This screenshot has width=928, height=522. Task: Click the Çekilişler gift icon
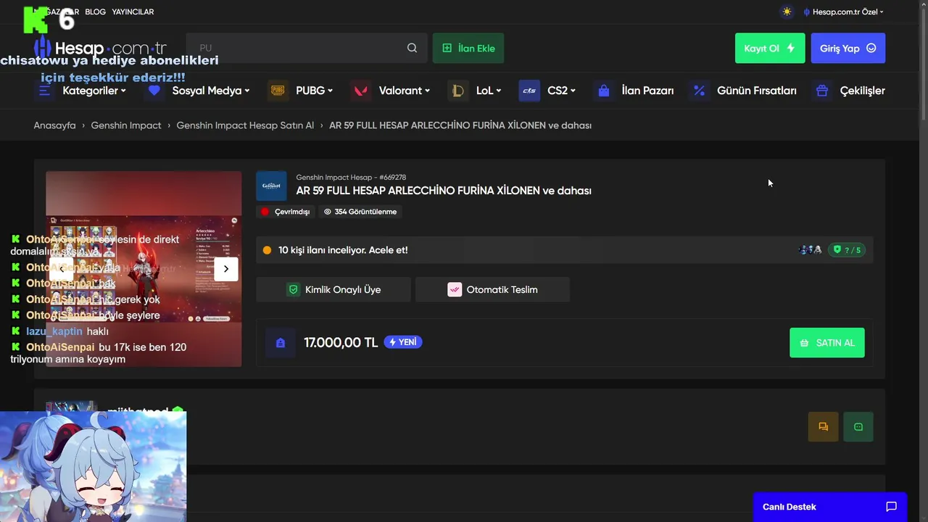(821, 91)
